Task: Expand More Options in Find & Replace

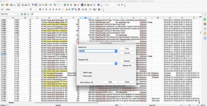Action: pyautogui.click(x=87, y=82)
